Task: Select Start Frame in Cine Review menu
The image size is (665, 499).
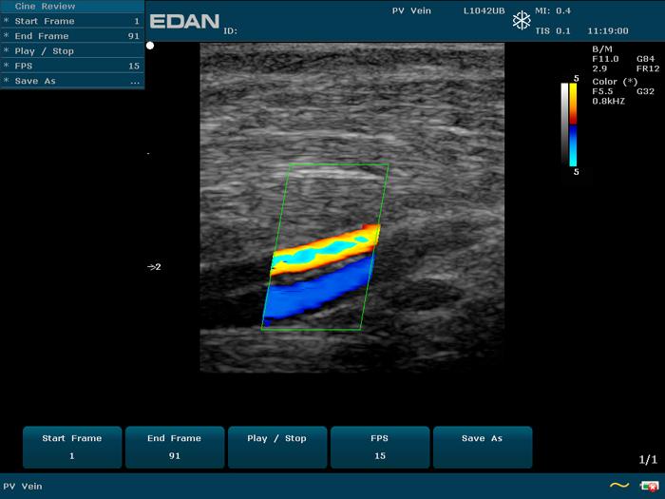Action: (x=72, y=21)
